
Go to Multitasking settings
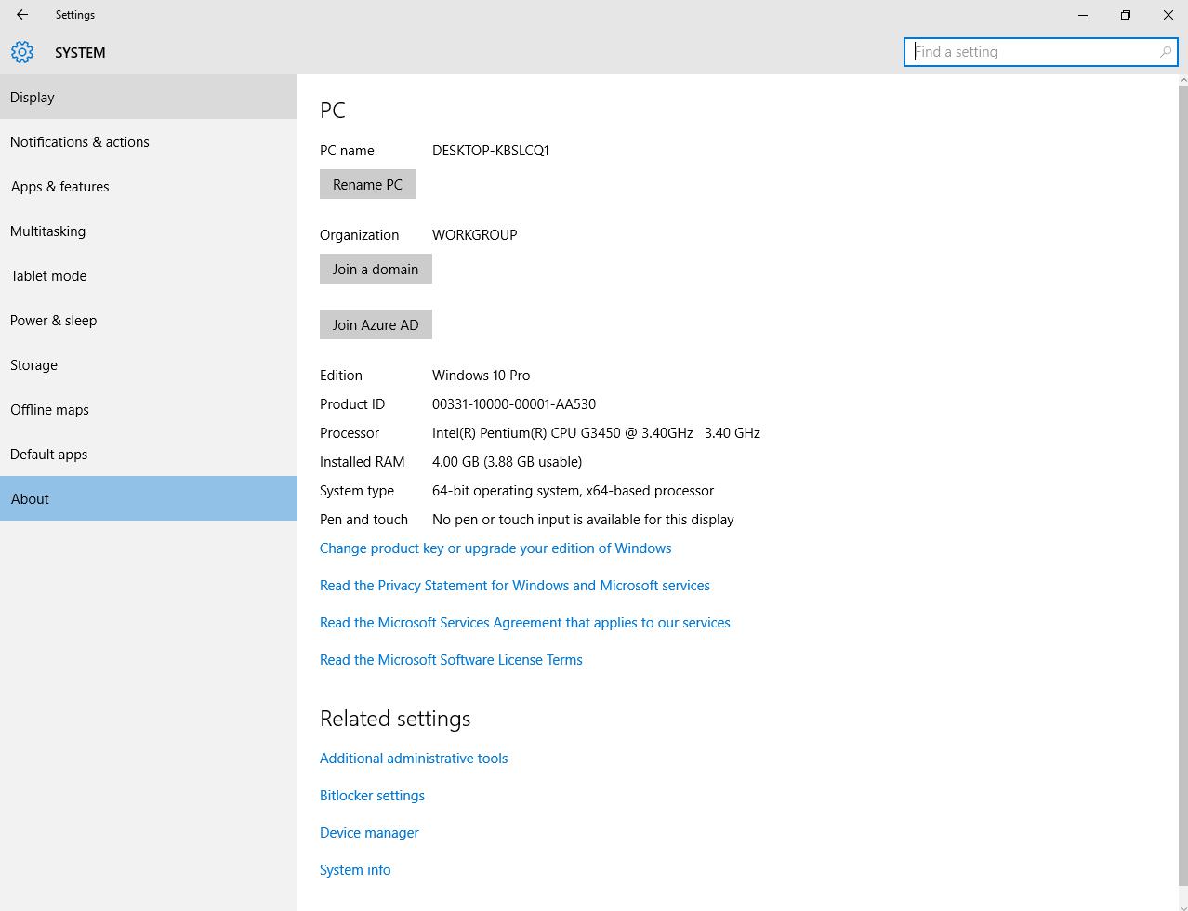149,231
